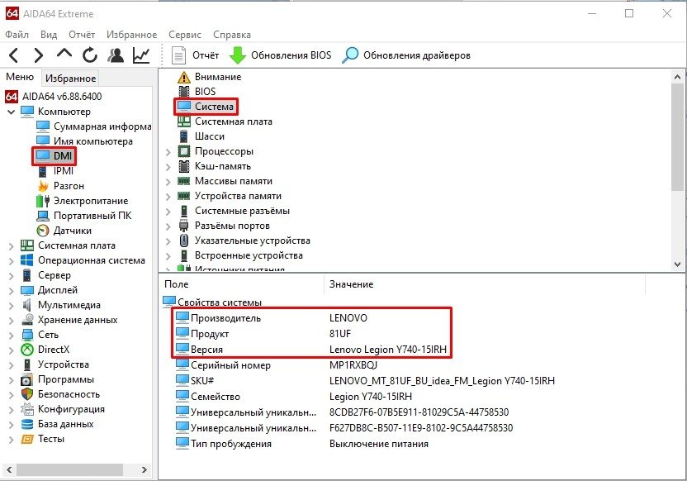Open the Вид menu
This screenshot has height=481, width=687.
click(x=49, y=35)
